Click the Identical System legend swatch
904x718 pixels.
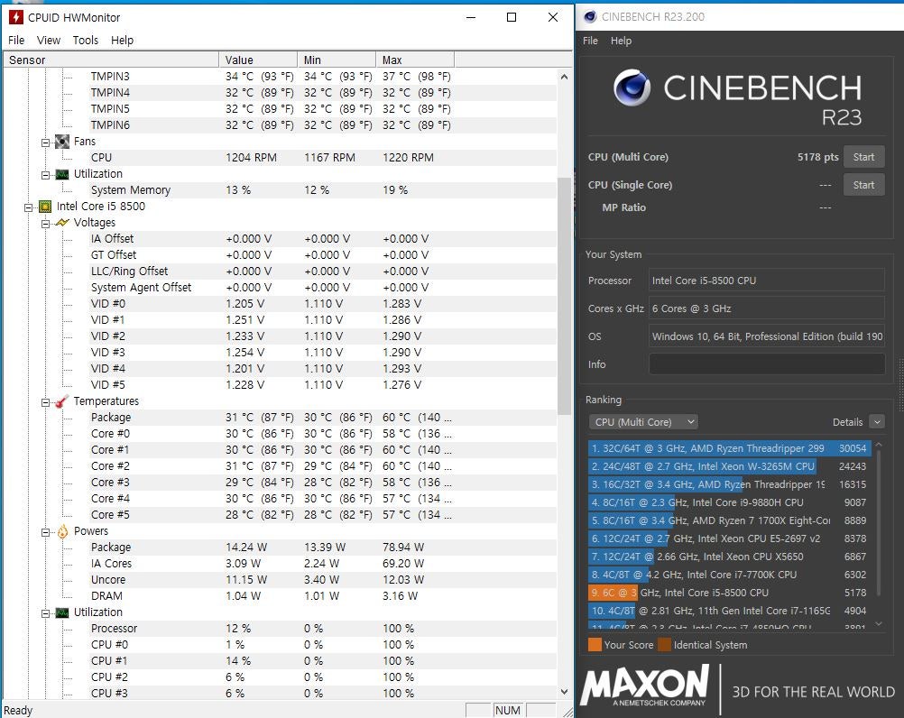coord(665,645)
